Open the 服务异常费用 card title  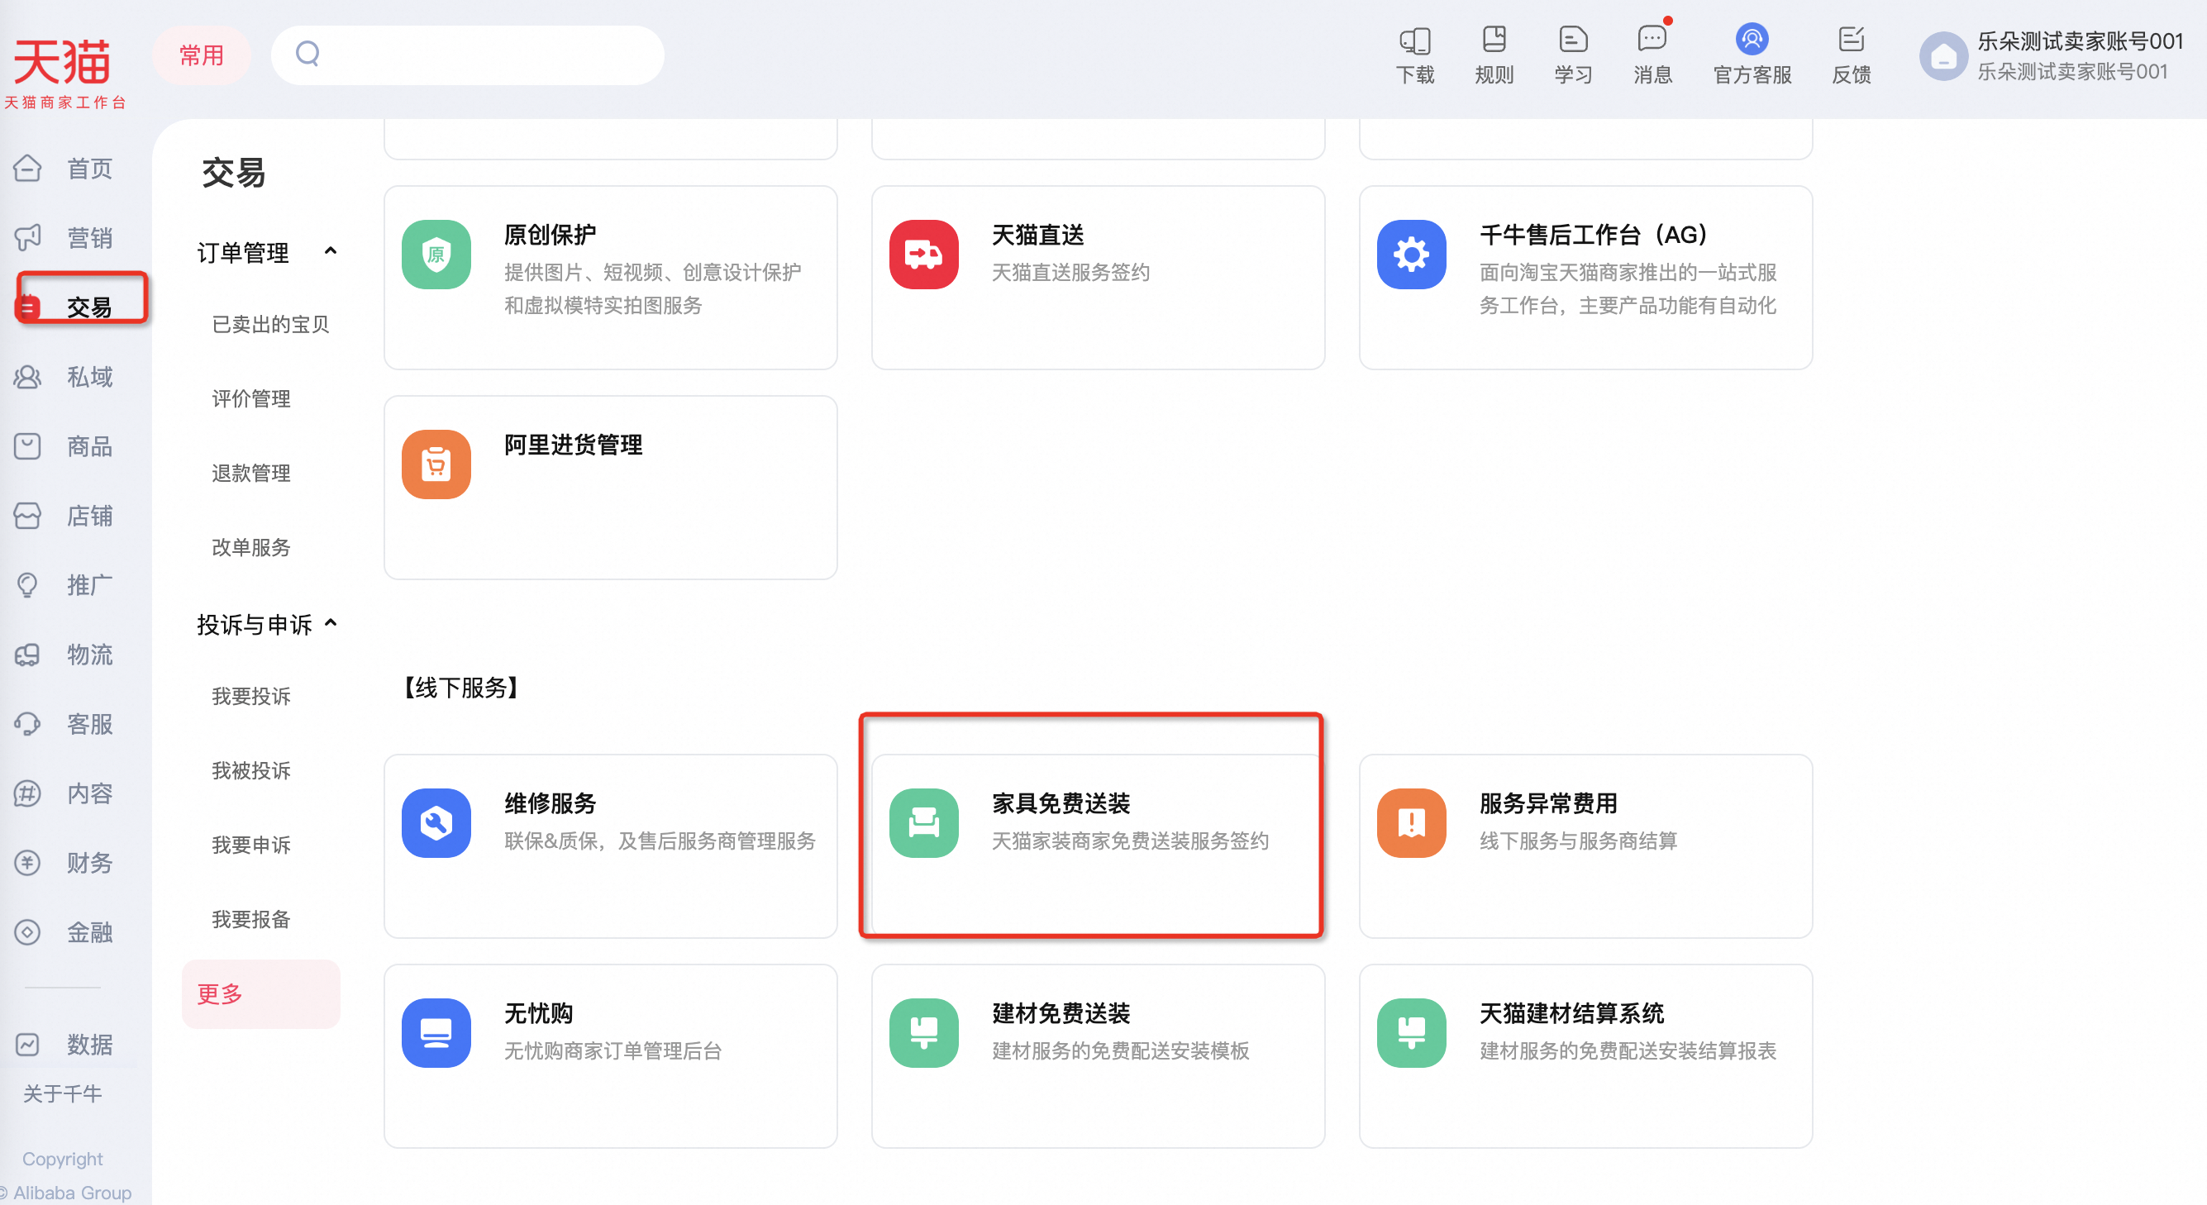1548,803
